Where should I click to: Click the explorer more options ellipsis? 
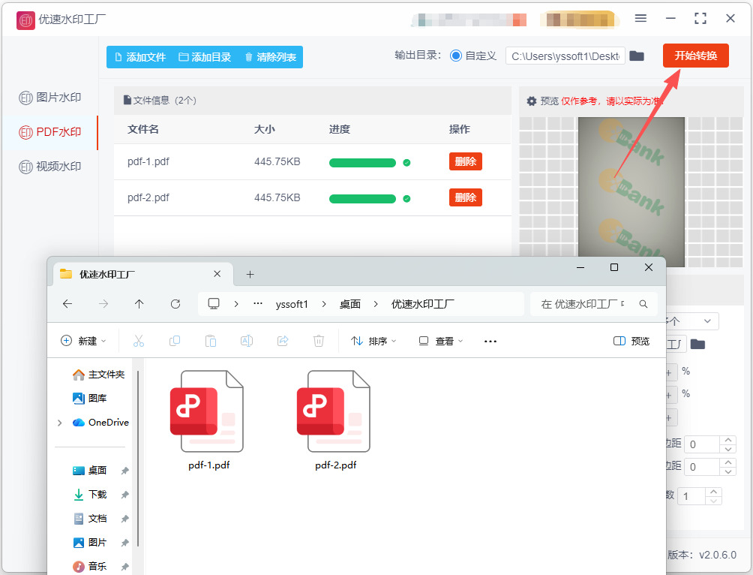[490, 342]
